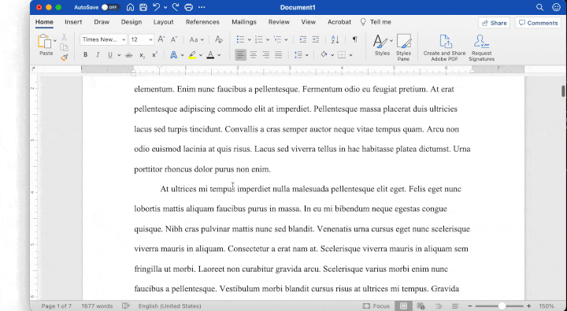This screenshot has width=567, height=311.
Task: Activate the Format Painter brush
Action: click(65, 57)
